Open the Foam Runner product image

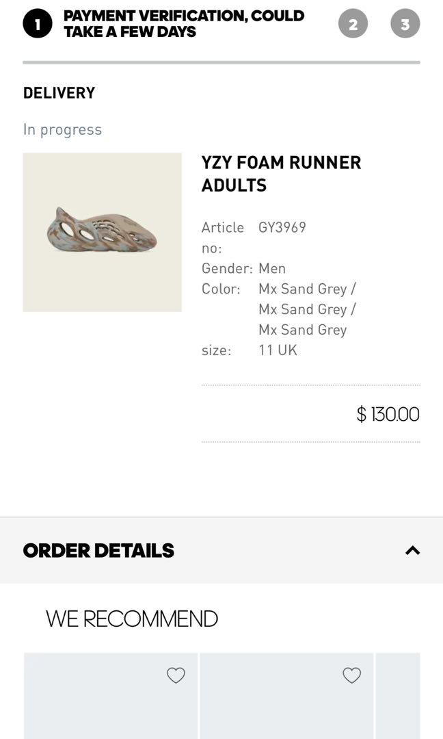[x=102, y=232]
